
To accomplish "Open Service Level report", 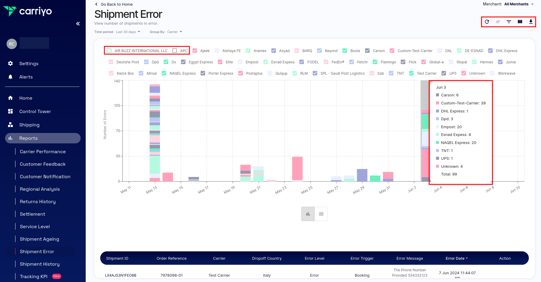I will (35, 226).
